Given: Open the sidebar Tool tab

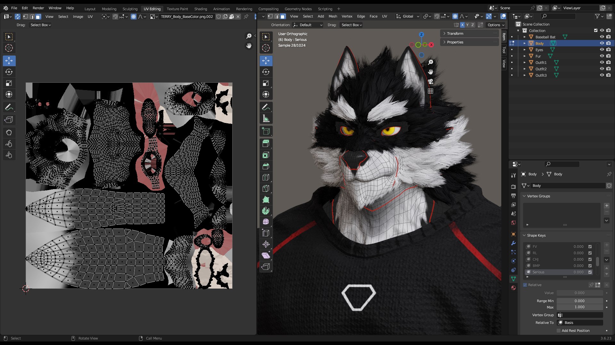Looking at the screenshot, I should pos(504,50).
